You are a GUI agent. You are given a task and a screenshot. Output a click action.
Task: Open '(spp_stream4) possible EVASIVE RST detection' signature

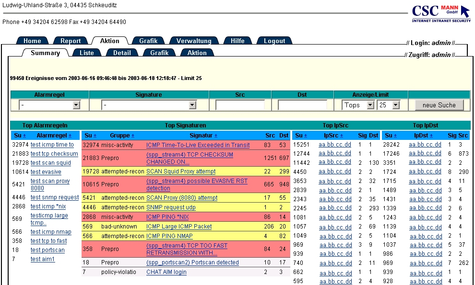(x=197, y=184)
